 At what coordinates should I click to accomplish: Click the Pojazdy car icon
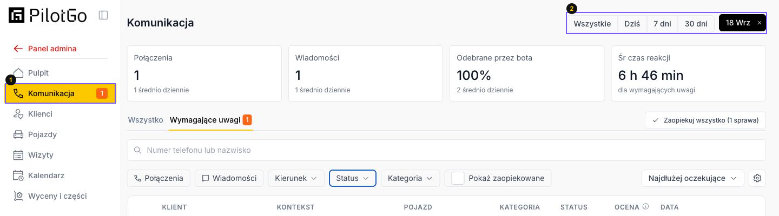point(18,134)
